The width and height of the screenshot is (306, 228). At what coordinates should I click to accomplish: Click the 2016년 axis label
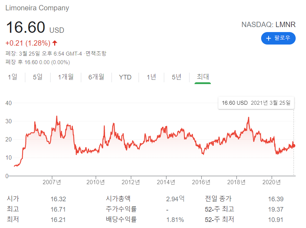(x=201, y=182)
